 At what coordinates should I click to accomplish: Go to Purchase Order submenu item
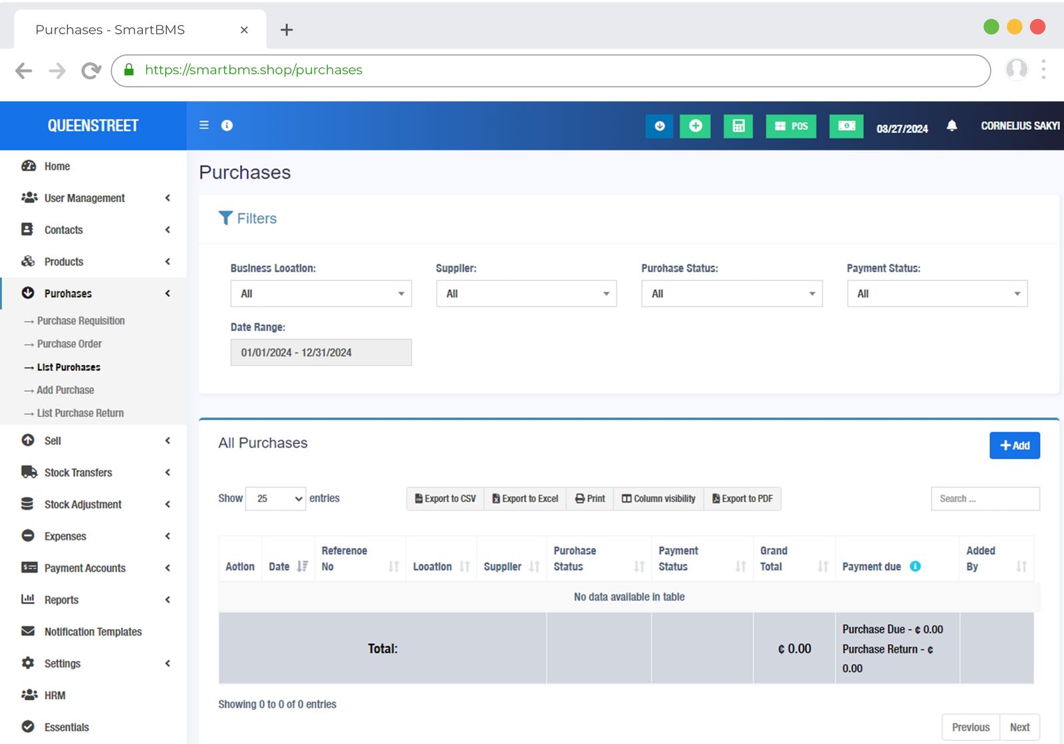(69, 344)
